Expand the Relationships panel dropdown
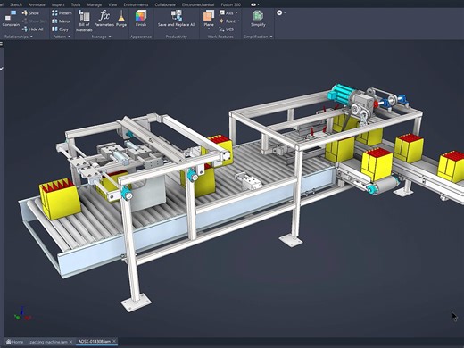Image resolution: width=464 pixels, height=348 pixels. point(31,37)
